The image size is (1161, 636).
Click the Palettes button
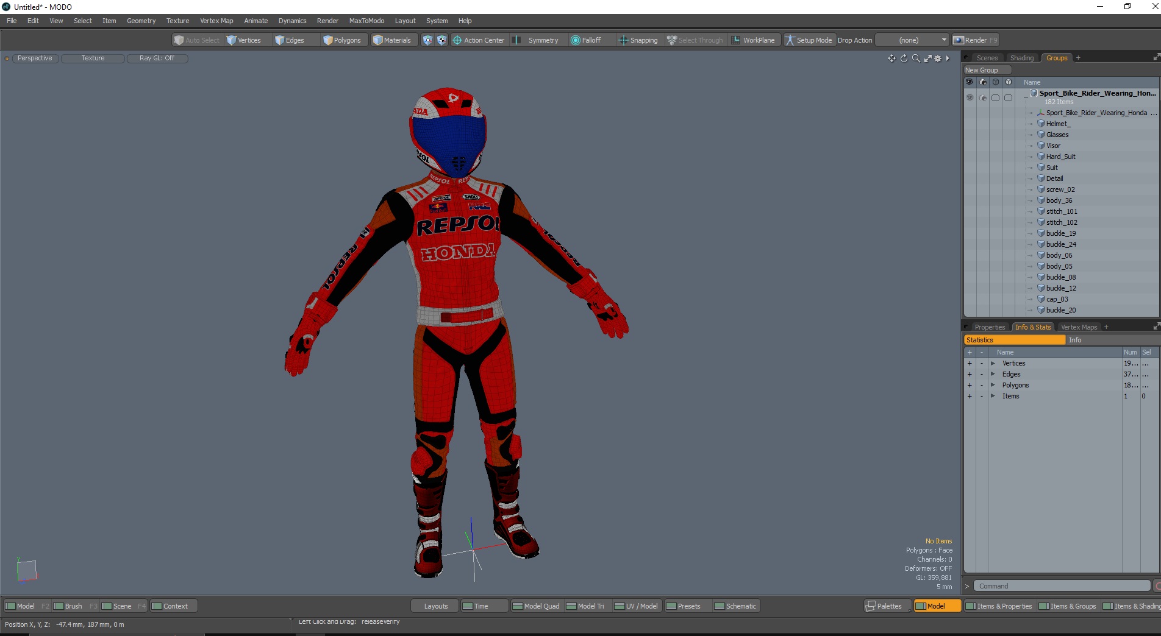pyautogui.click(x=888, y=606)
